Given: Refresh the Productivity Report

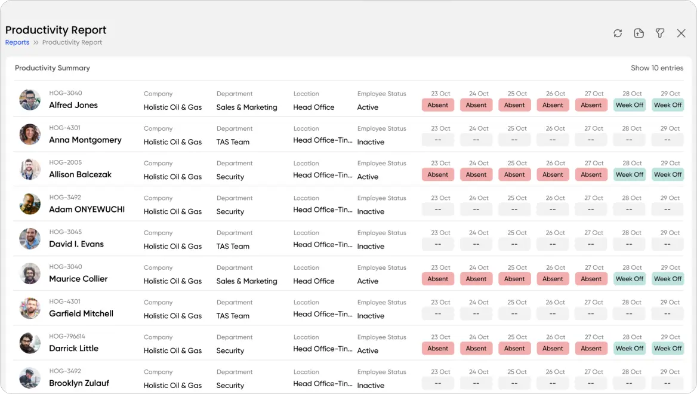Looking at the screenshot, I should pos(618,33).
